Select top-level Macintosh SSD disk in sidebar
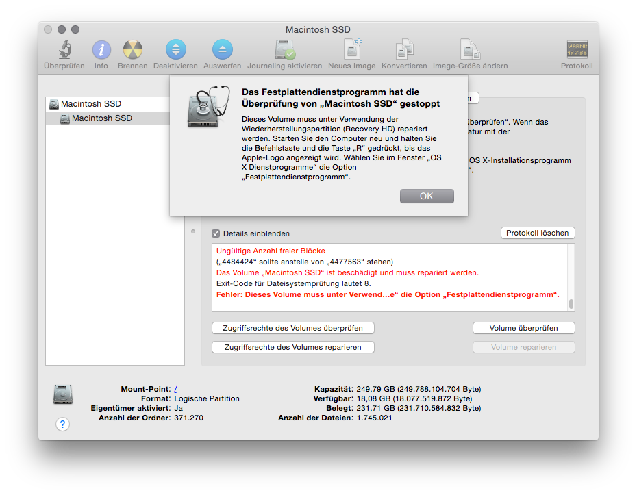This screenshot has width=637, height=495. click(108, 104)
